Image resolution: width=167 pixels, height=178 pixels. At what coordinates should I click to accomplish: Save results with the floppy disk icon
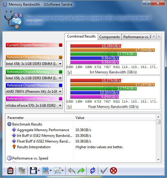[x=33, y=171]
